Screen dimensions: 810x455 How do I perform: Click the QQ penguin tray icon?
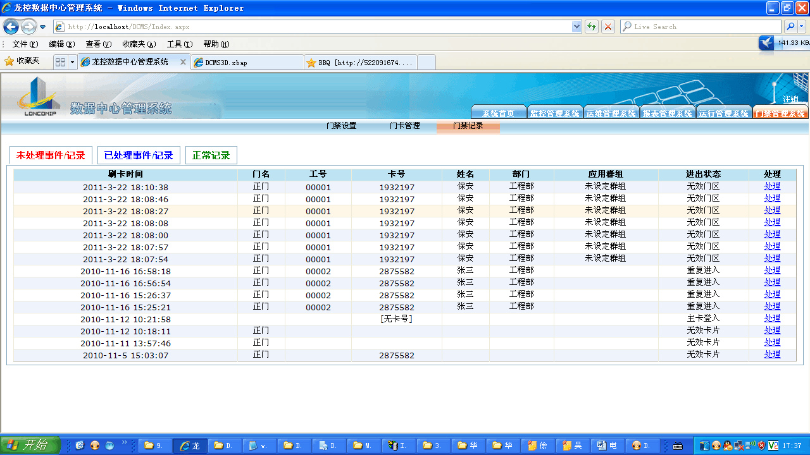point(728,446)
